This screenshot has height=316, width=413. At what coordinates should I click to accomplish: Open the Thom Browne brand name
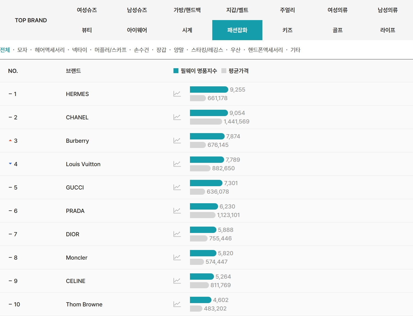[84, 304]
